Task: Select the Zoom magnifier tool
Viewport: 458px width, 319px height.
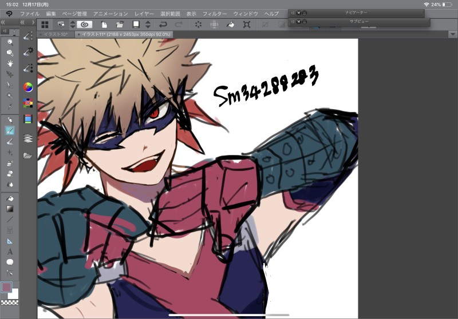Action: [10, 42]
